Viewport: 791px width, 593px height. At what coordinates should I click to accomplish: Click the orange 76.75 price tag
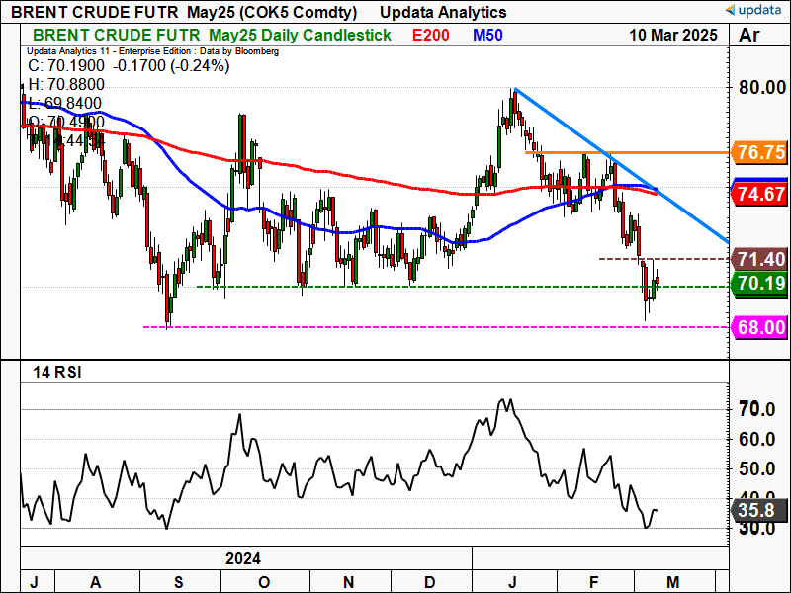pos(760,153)
